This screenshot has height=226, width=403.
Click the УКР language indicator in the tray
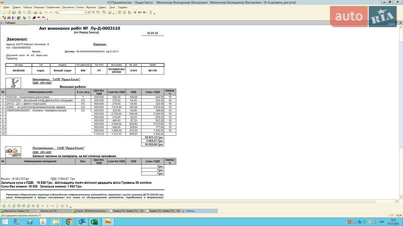click(381, 221)
